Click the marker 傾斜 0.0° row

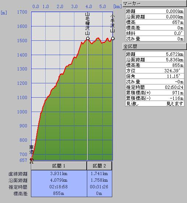tap(155, 33)
